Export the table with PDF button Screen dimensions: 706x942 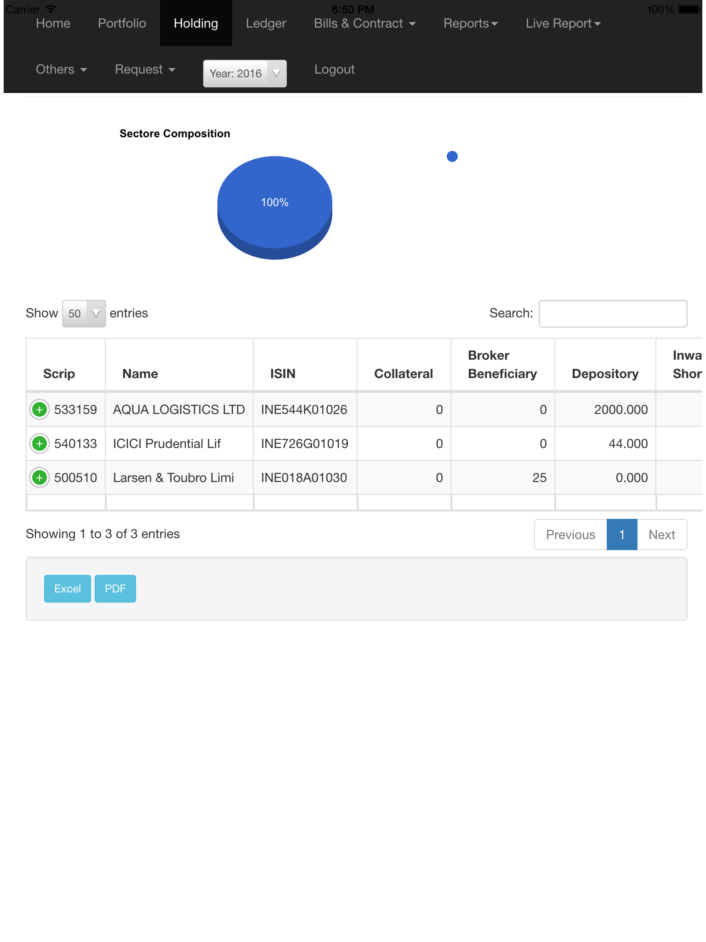[x=115, y=589]
